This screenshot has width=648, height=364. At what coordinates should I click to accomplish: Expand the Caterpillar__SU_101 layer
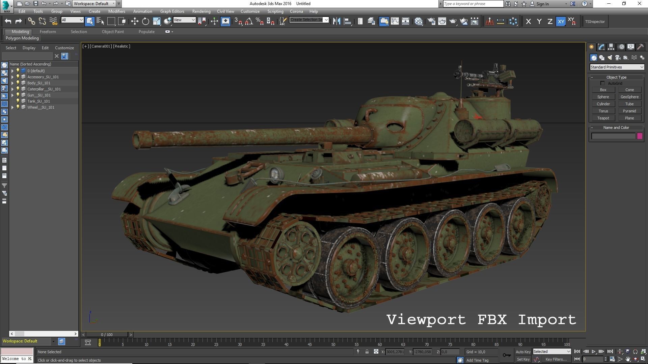point(12,89)
